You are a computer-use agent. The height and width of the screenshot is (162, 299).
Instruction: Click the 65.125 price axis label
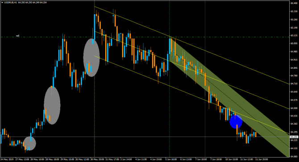(x=294, y=35)
